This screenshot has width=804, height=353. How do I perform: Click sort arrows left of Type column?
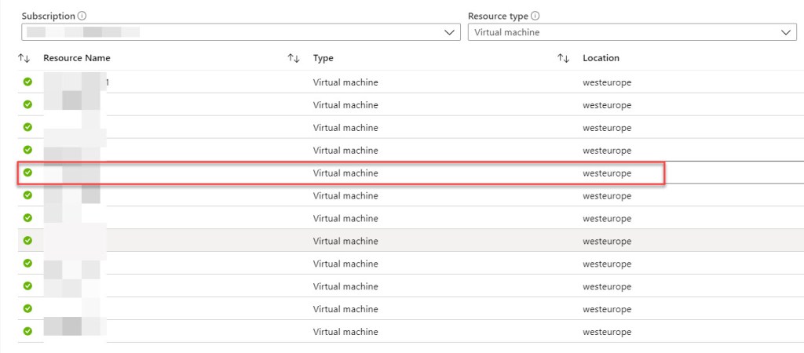[x=294, y=58]
